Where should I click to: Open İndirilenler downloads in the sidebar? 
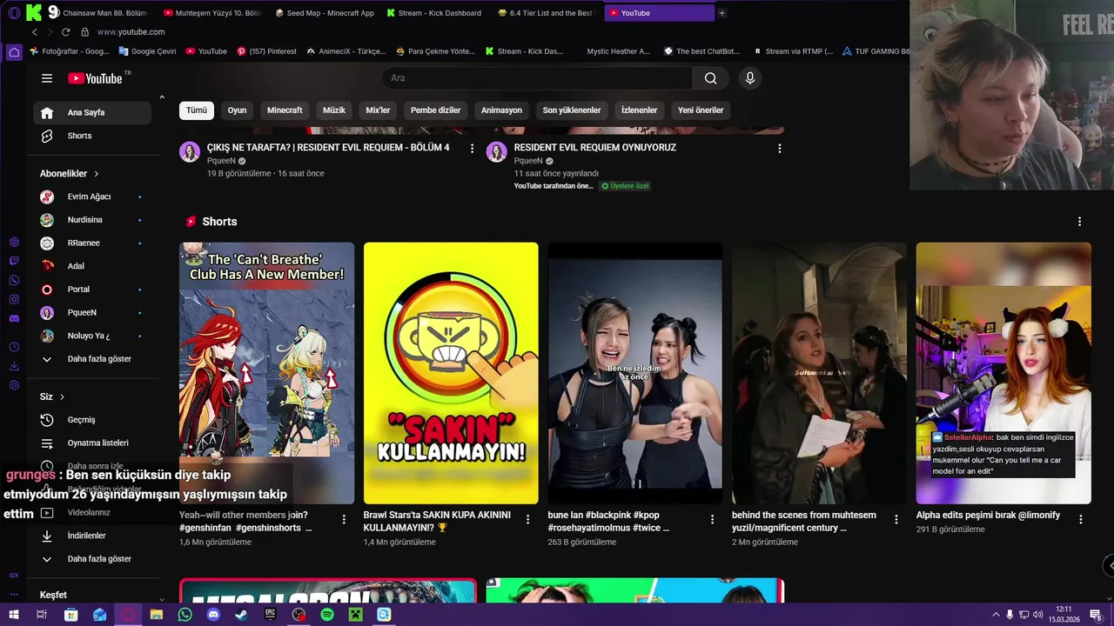(92, 536)
